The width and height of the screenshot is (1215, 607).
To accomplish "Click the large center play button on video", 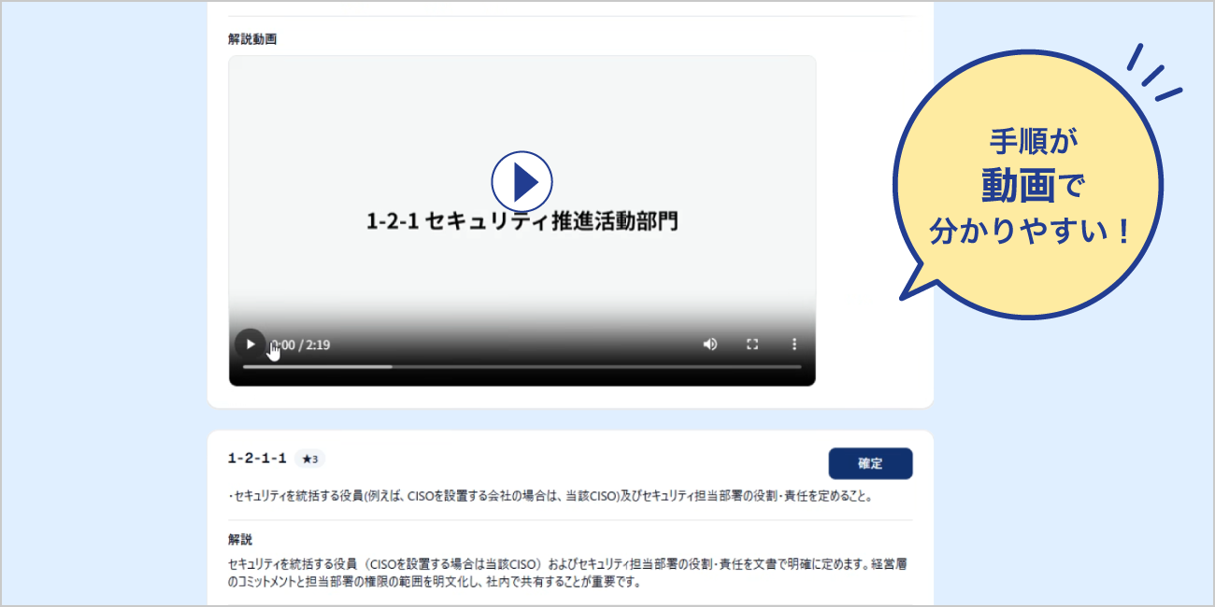I will point(522,182).
